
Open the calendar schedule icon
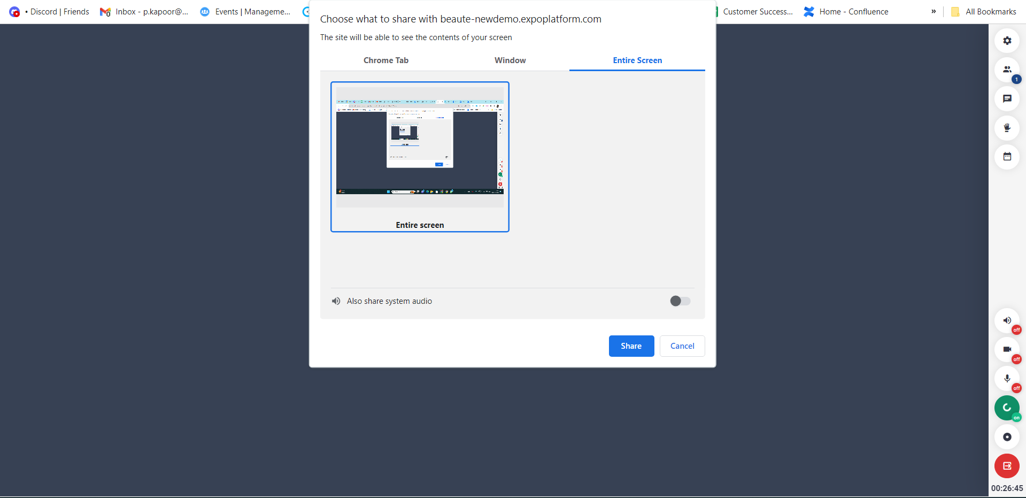1007,157
